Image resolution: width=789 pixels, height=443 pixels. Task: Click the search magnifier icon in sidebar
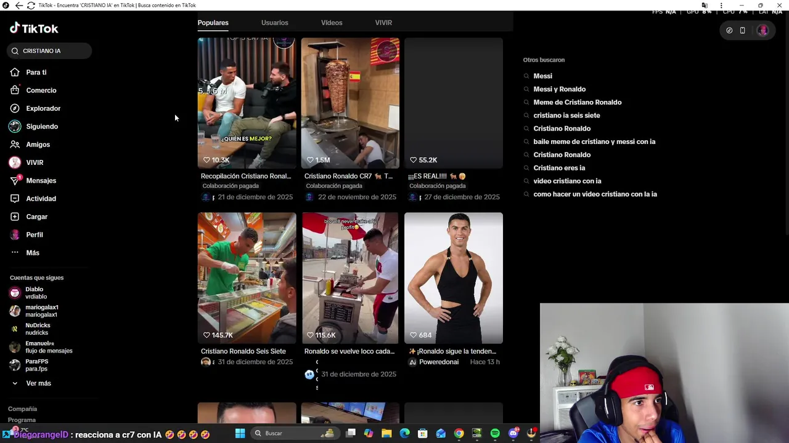click(x=15, y=51)
